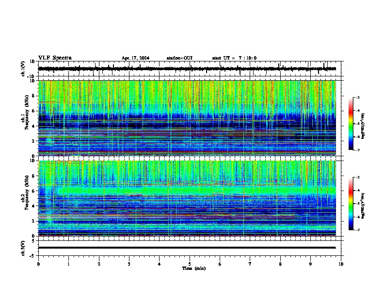Click the ch.1 voltage waveform trace
This screenshot has height=296, width=384.
tap(187, 69)
